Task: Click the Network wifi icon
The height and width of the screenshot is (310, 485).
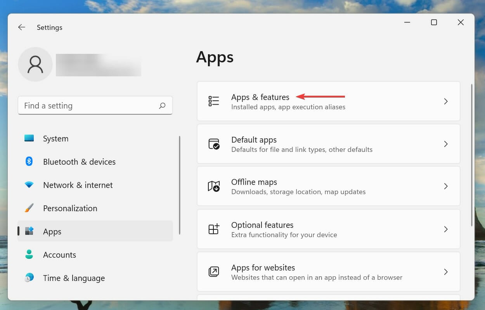Action: [29, 185]
